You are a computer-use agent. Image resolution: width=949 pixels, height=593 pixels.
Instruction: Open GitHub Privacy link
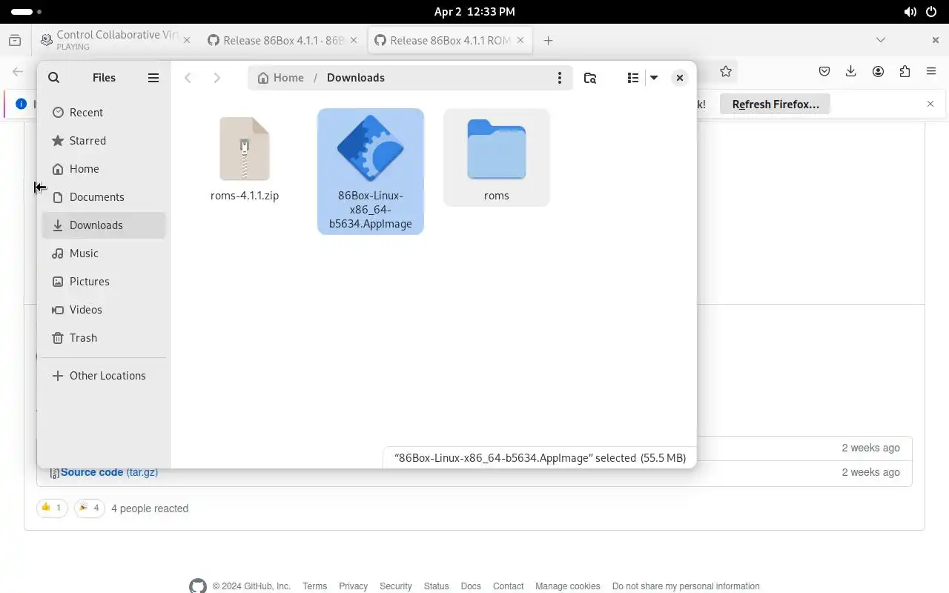click(353, 586)
